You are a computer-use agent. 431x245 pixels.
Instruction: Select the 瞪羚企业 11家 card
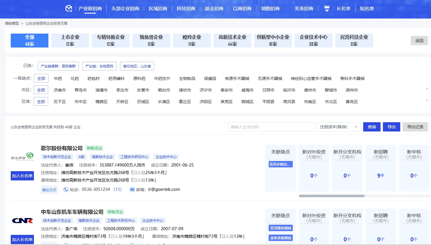[x=192, y=41]
